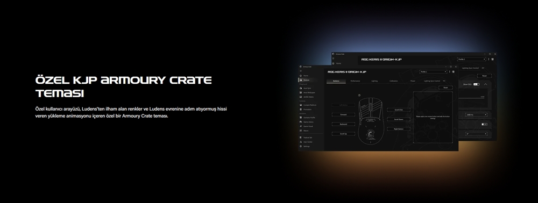Click ROG KERIS II ORIGIN-KJP title in front window

tap(347, 72)
